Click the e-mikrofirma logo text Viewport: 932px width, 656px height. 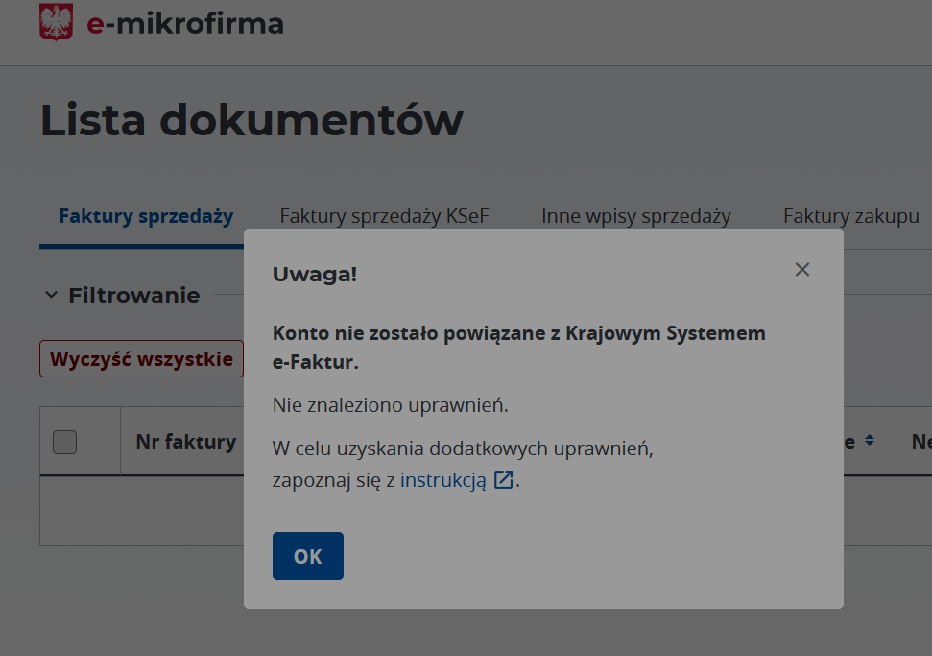[x=185, y=23]
